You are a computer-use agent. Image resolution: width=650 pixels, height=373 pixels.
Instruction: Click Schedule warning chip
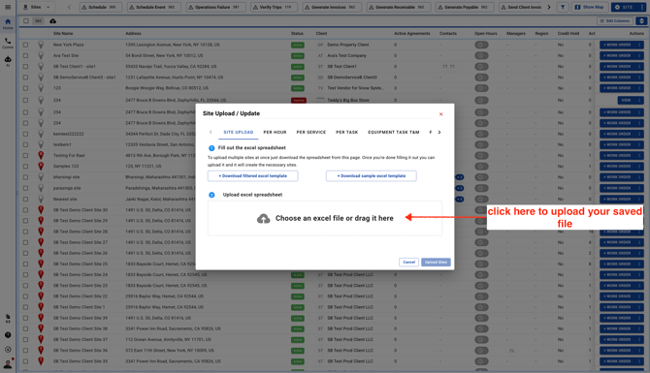pos(100,7)
